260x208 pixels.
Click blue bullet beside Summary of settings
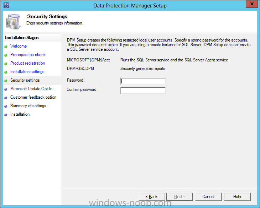(6, 106)
